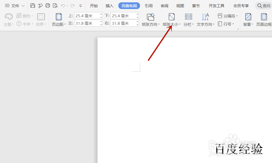This screenshot has width=272, height=163.
Task: Open the 审阅 tab
Action: click(x=164, y=6)
